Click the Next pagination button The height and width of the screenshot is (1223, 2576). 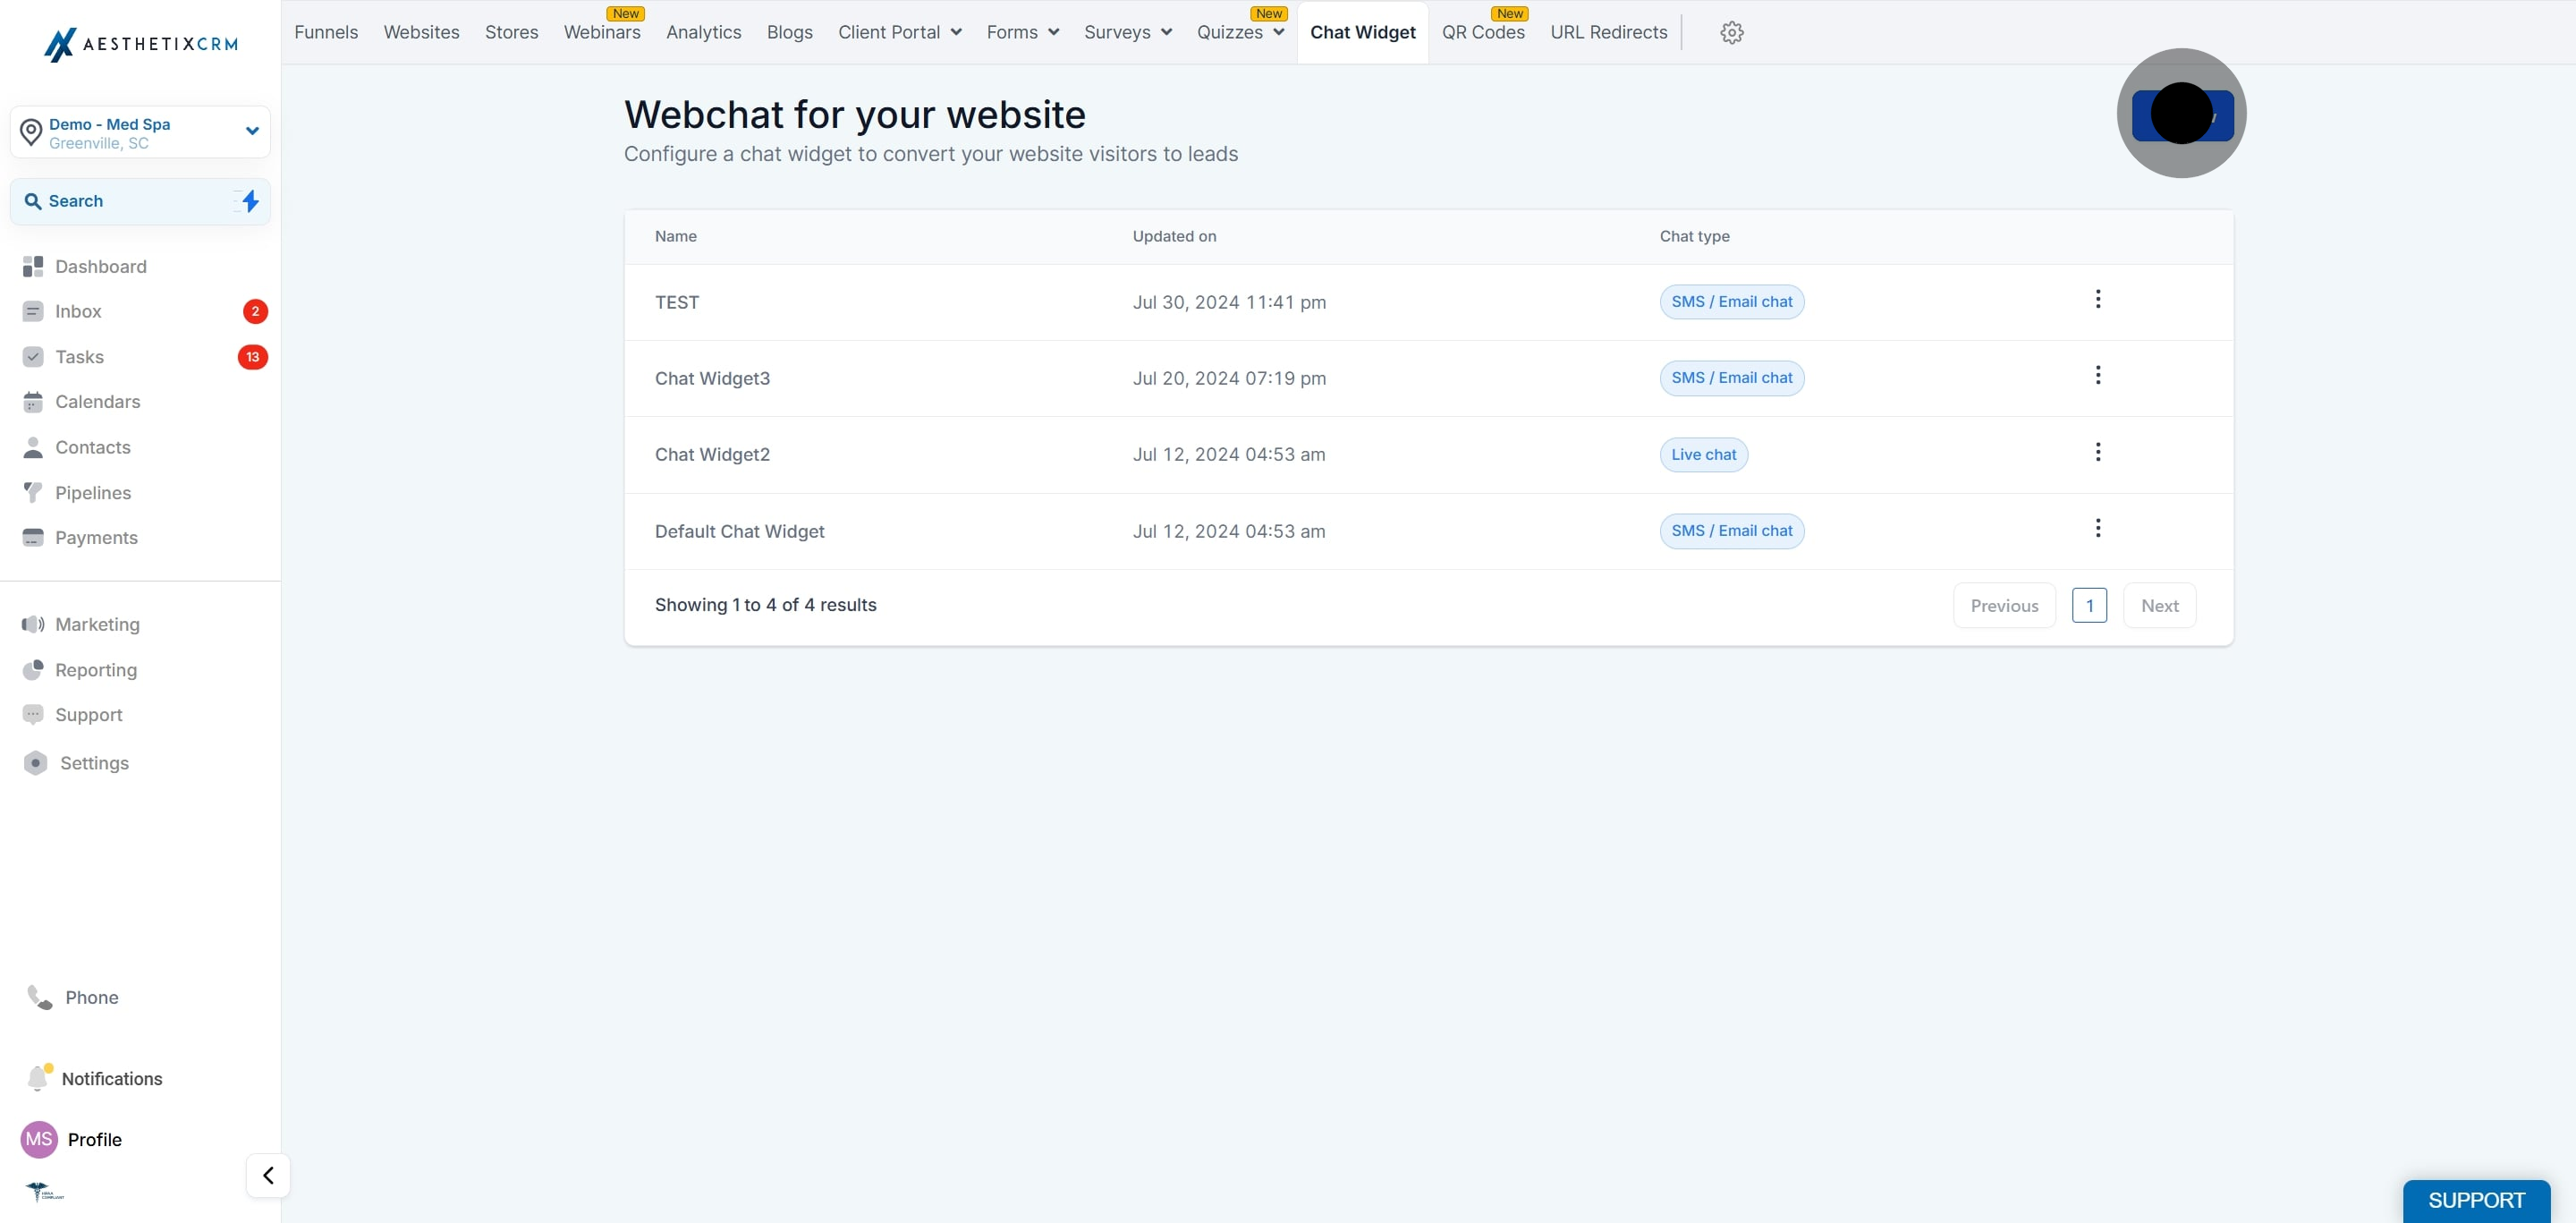[x=2159, y=605]
